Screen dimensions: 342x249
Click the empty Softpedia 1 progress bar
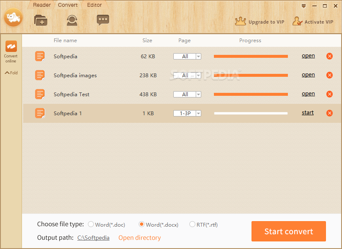click(x=251, y=113)
